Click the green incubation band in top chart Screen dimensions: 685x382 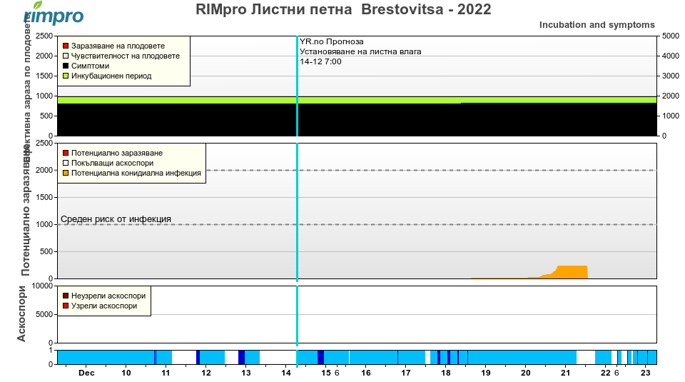click(357, 100)
